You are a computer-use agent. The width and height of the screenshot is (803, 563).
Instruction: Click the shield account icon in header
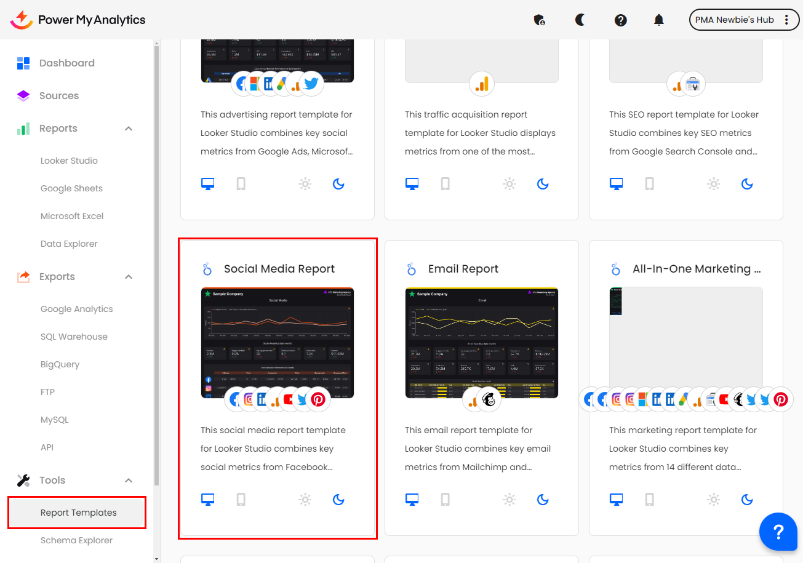point(539,20)
